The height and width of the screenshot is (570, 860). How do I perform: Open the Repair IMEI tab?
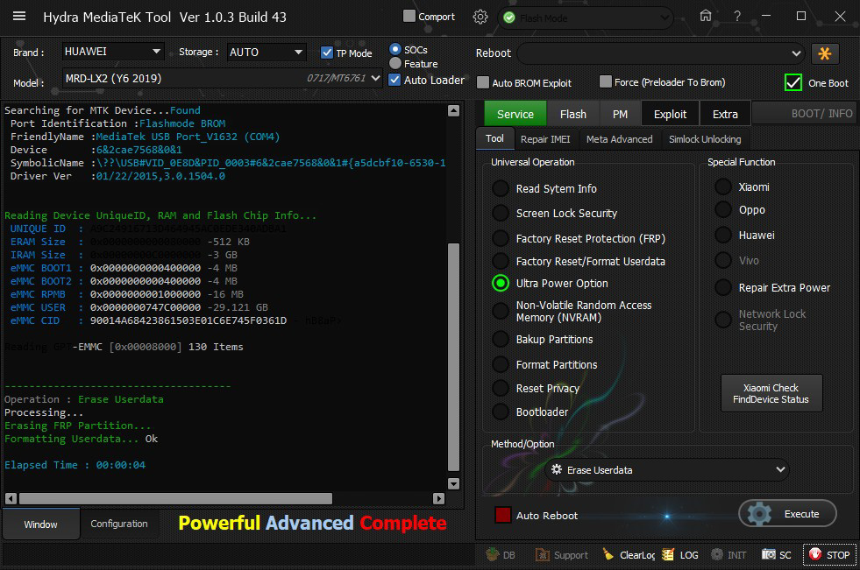tap(546, 139)
